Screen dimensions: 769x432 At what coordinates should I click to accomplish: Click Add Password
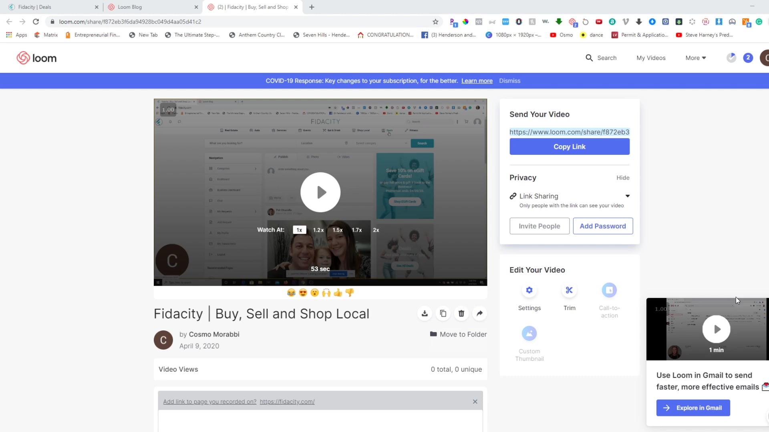603,226
